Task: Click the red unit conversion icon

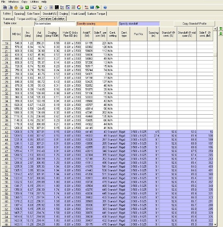Action: pos(86,7)
